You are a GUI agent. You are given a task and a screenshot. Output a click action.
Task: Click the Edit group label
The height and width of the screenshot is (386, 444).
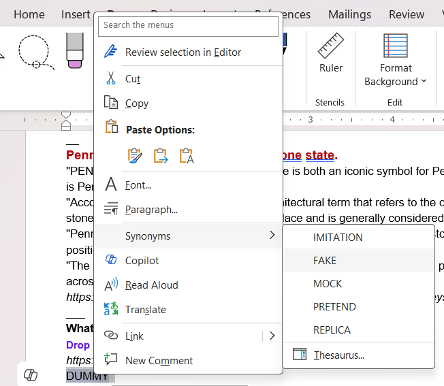pos(395,102)
